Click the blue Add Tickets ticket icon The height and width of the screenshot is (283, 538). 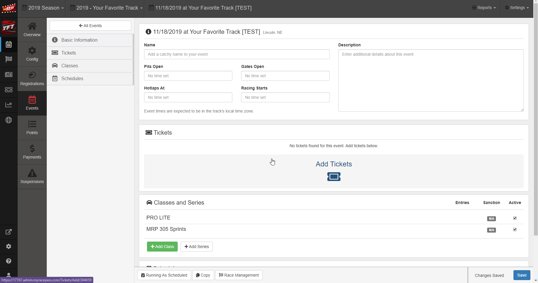(x=334, y=177)
